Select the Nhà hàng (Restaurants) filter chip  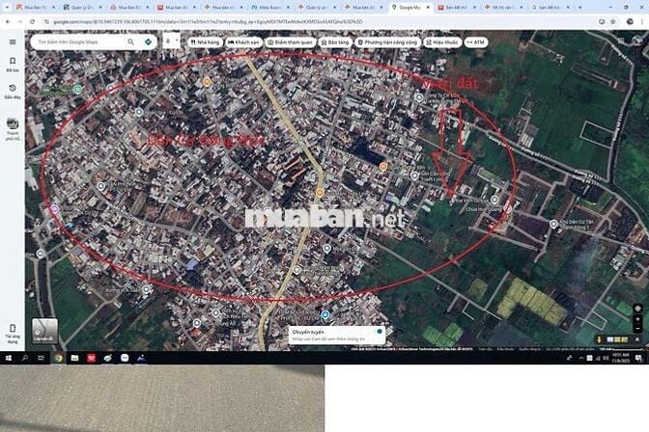[x=206, y=42]
